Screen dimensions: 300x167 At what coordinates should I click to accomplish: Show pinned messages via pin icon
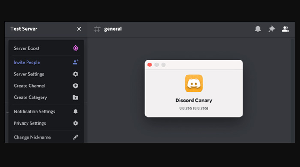(271, 29)
